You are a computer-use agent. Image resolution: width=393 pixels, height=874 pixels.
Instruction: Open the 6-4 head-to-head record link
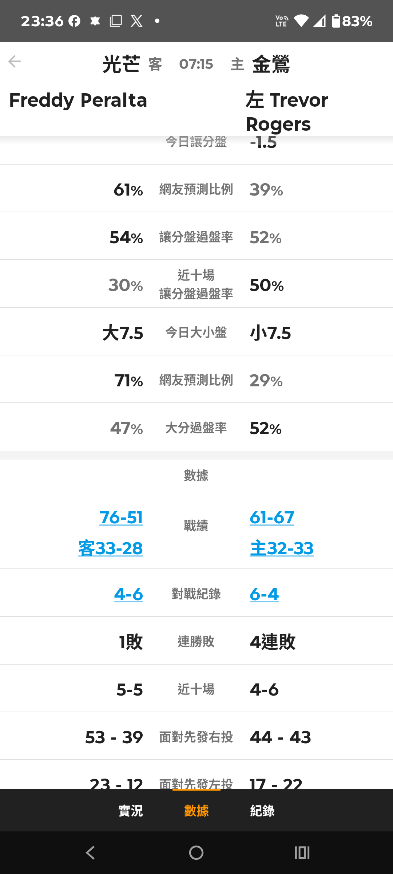pyautogui.click(x=264, y=594)
